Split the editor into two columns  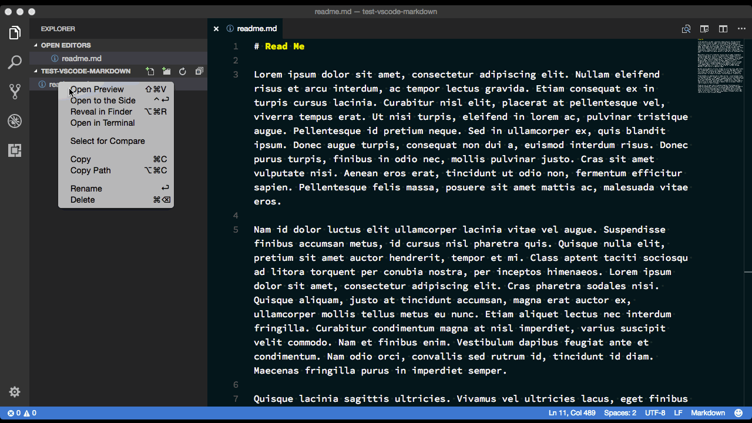[x=723, y=29]
